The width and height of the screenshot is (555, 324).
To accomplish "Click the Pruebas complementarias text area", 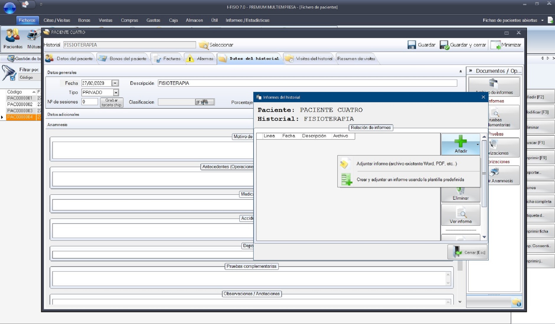I will click(249, 278).
